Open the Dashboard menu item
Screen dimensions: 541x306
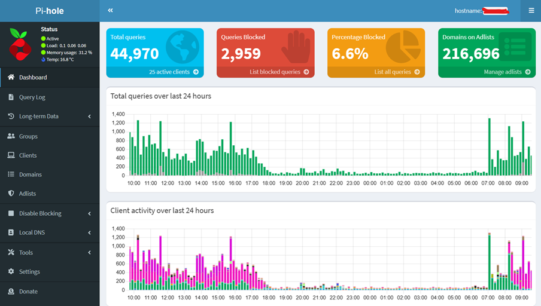point(33,77)
